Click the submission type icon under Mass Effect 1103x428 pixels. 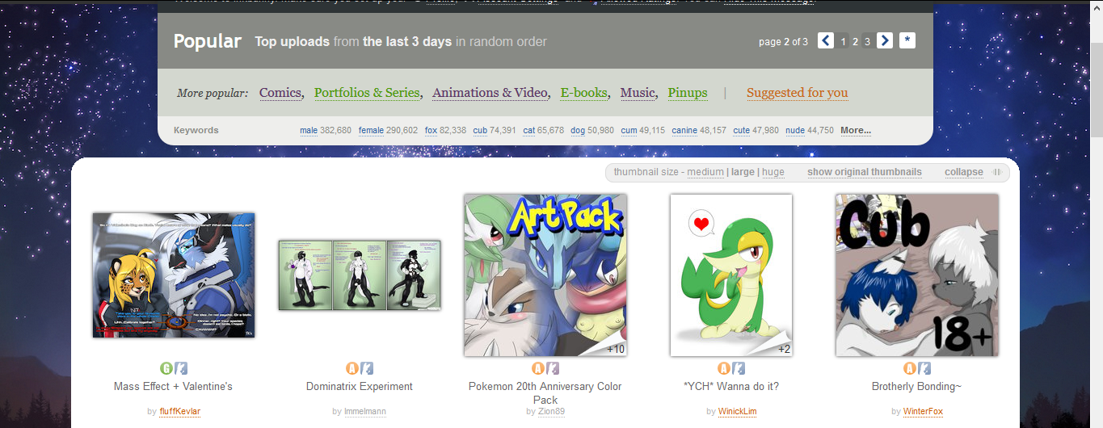click(x=181, y=368)
